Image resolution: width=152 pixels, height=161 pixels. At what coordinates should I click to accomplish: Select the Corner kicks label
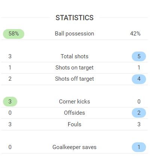tap(75, 102)
